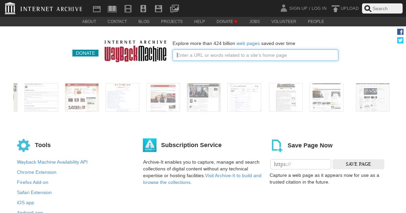Open the HELP menu item

click(200, 22)
